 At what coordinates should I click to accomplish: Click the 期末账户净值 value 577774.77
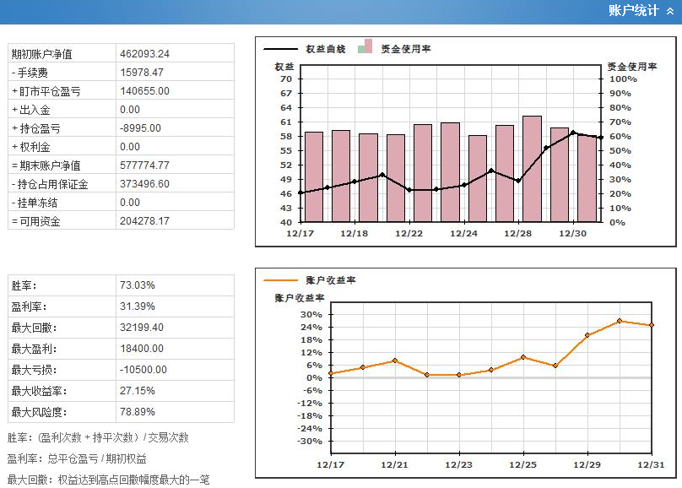144,165
